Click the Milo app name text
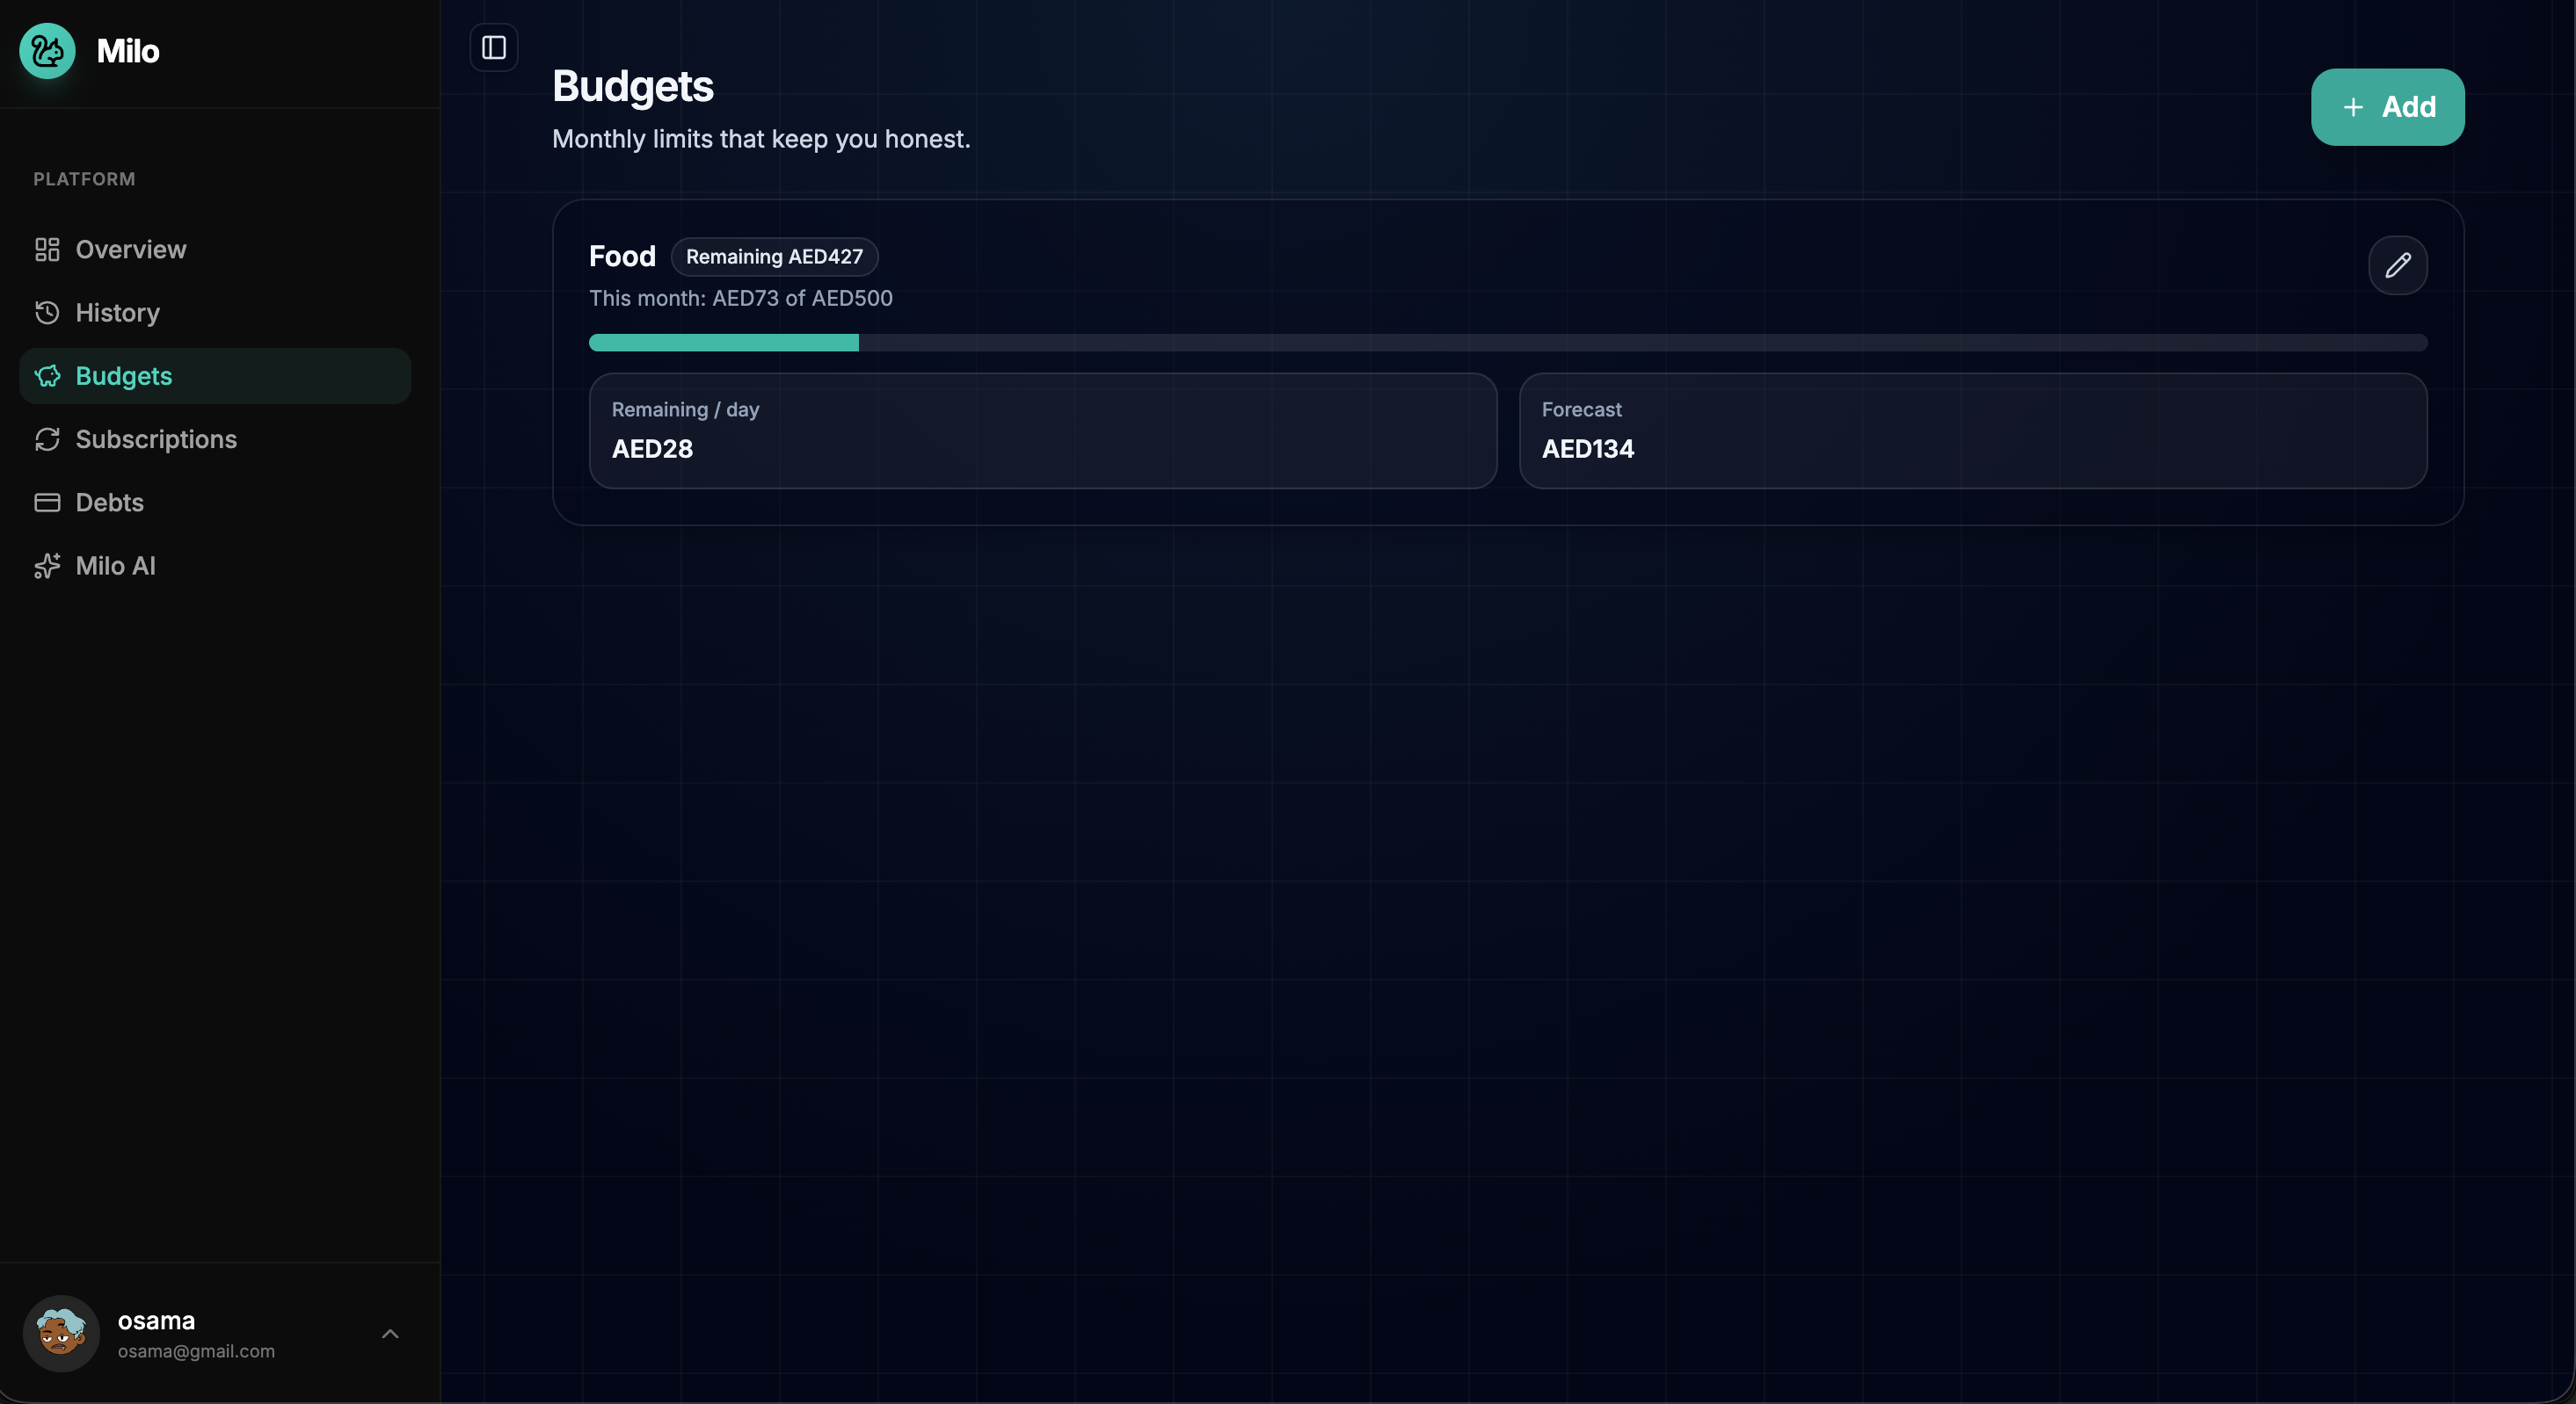 point(128,51)
